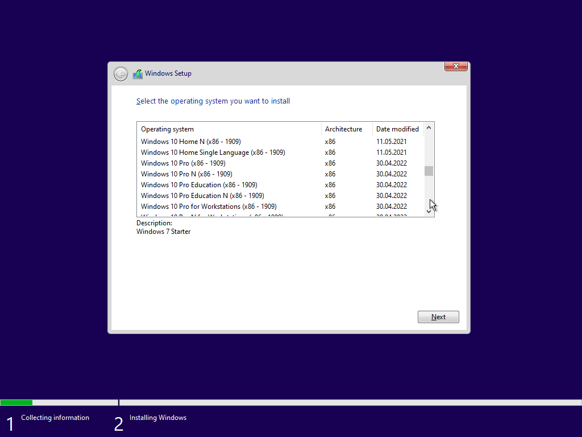Click x86 cell in Pro for Workstations row
Screen dimensions: 582x437
tap(330, 206)
